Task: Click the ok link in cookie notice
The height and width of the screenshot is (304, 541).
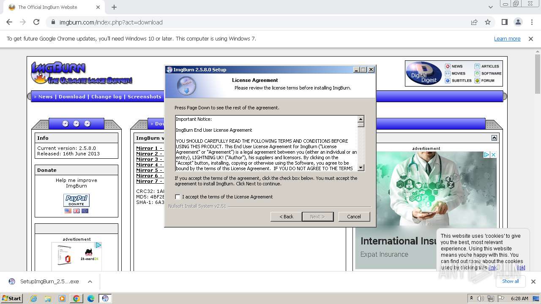Action: click(521, 268)
